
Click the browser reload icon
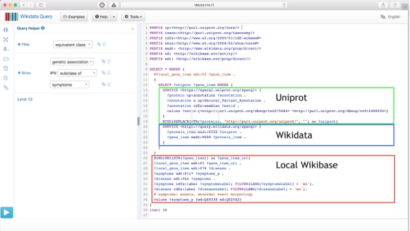click(284, 5)
